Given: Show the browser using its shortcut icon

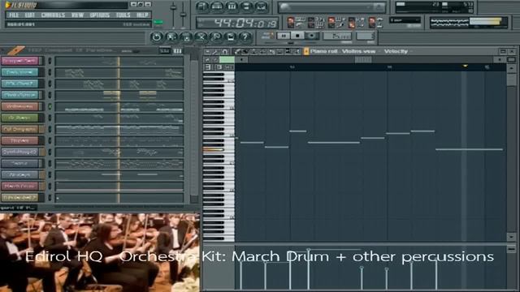Looking at the screenshot, I should pos(246,6).
